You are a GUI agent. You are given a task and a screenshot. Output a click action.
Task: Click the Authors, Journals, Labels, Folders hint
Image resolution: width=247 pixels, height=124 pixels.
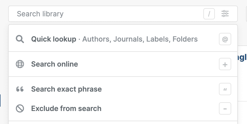coord(140,39)
